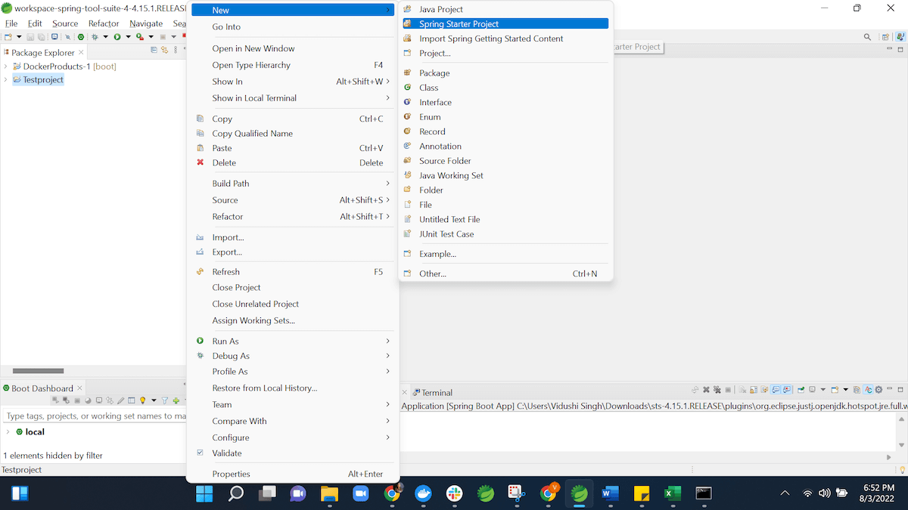This screenshot has width=908, height=510.
Task: Open the Navigate menu
Action: click(x=146, y=23)
